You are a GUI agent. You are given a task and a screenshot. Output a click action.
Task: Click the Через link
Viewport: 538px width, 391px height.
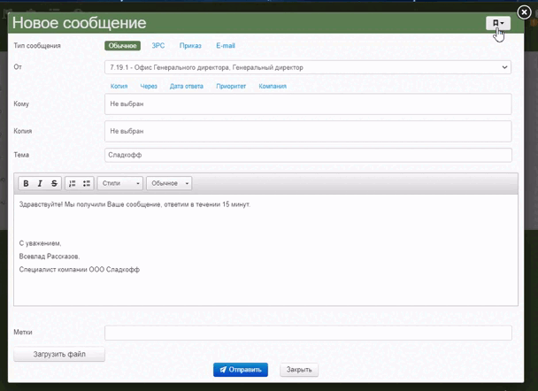click(149, 86)
